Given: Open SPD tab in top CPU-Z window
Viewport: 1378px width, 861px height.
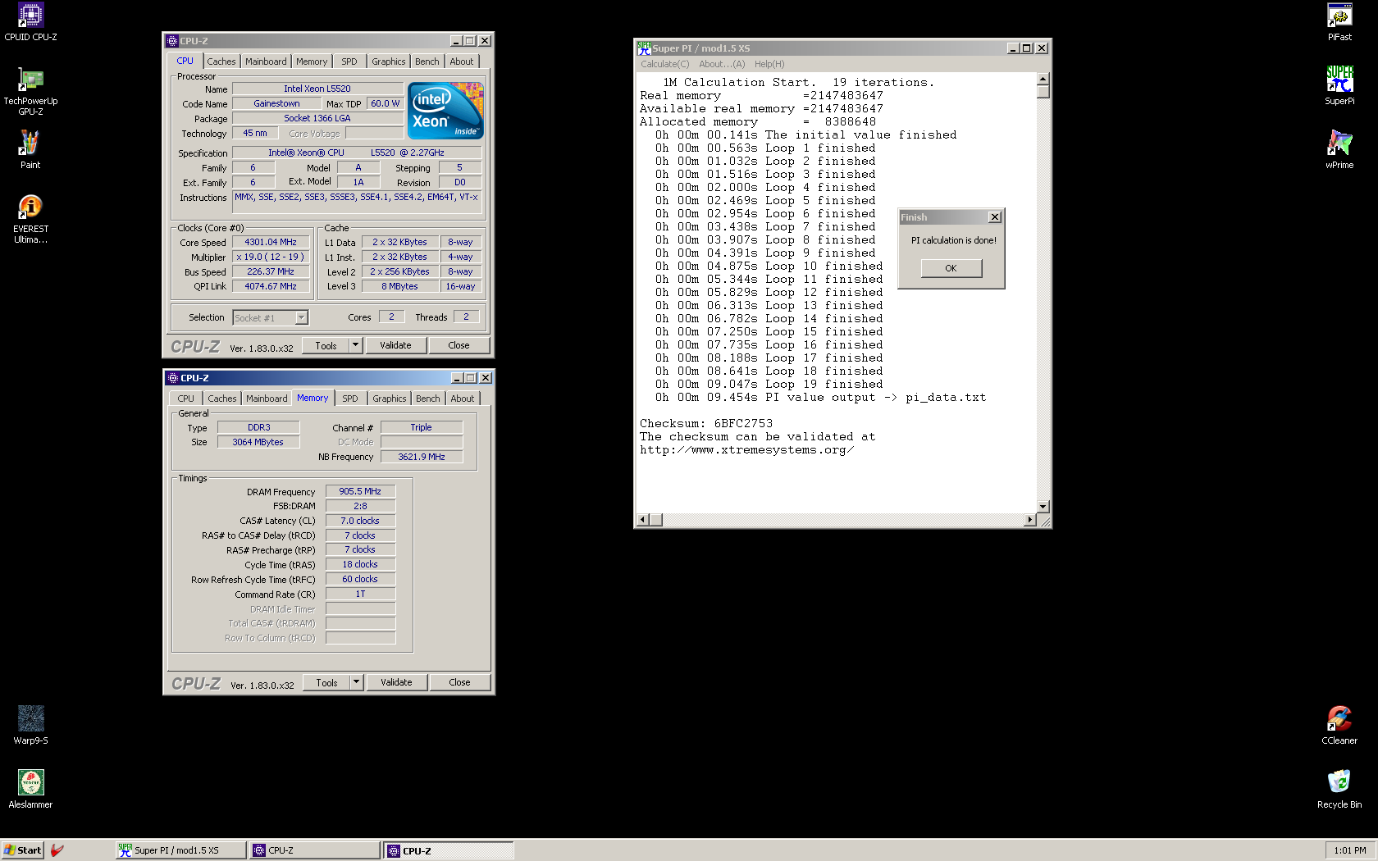Looking at the screenshot, I should (349, 61).
